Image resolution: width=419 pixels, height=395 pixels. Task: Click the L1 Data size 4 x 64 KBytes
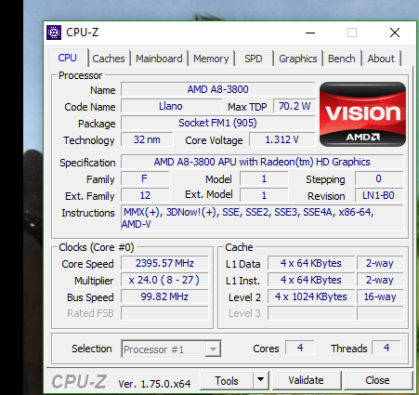pyautogui.click(x=311, y=263)
